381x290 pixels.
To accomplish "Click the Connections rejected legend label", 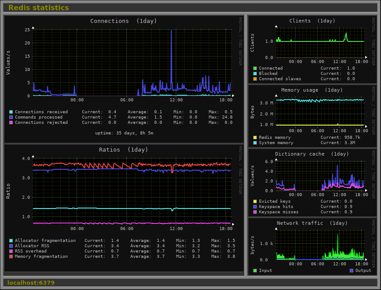I will tap(41, 123).
